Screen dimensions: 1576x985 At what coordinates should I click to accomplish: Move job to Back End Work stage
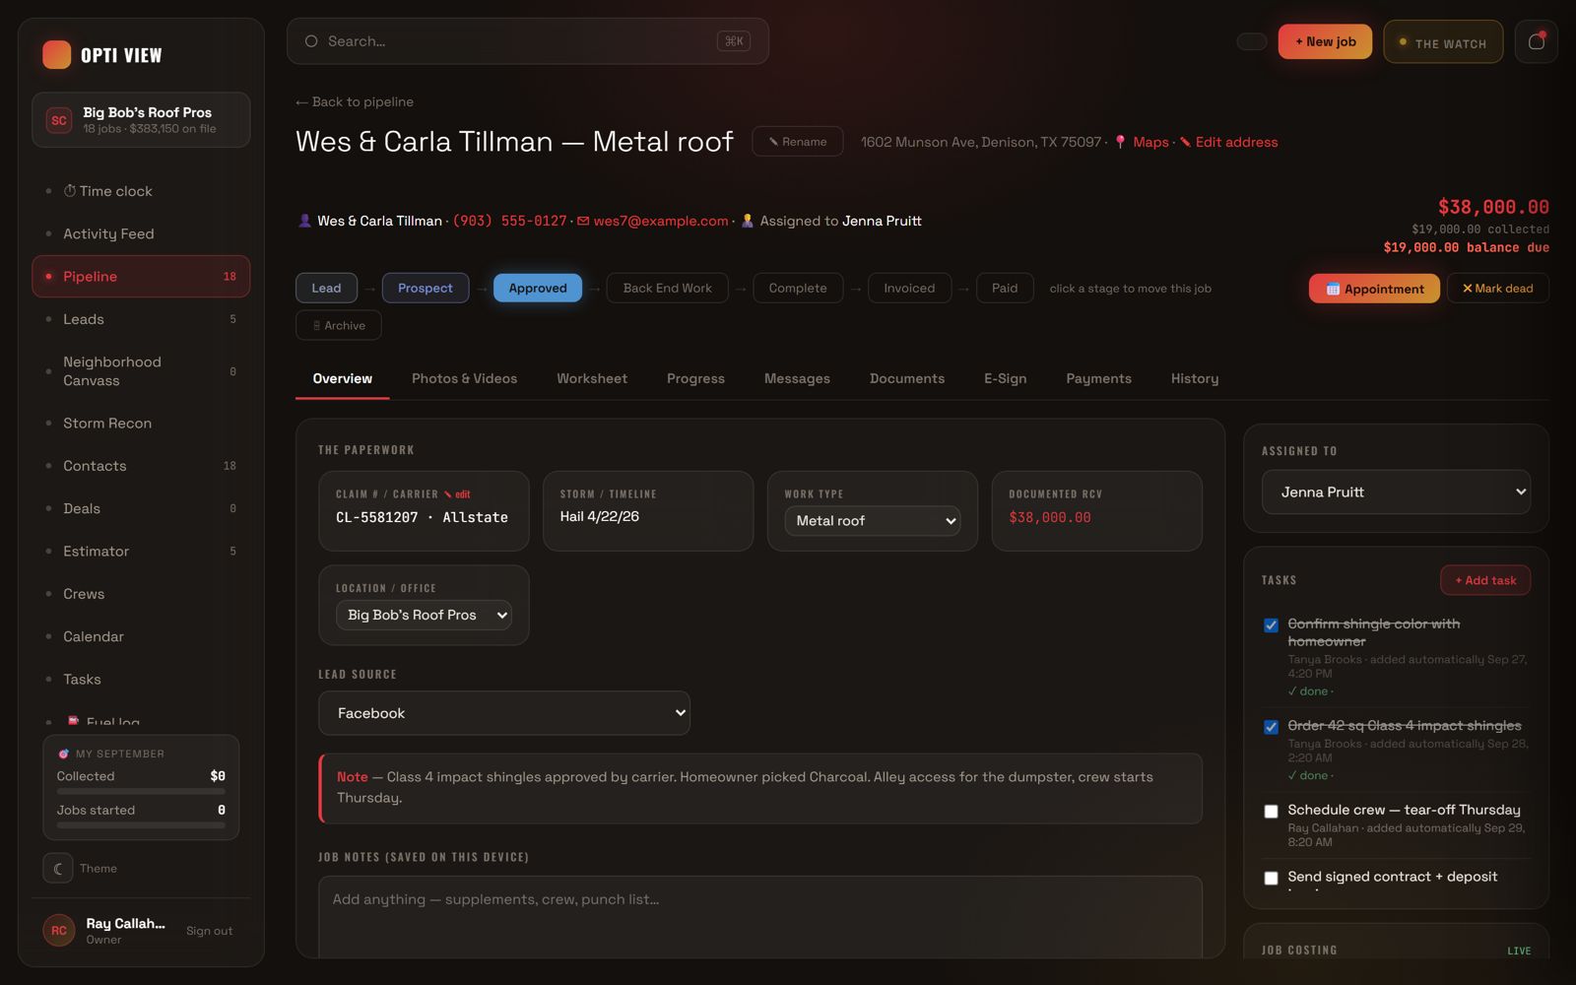tap(667, 288)
